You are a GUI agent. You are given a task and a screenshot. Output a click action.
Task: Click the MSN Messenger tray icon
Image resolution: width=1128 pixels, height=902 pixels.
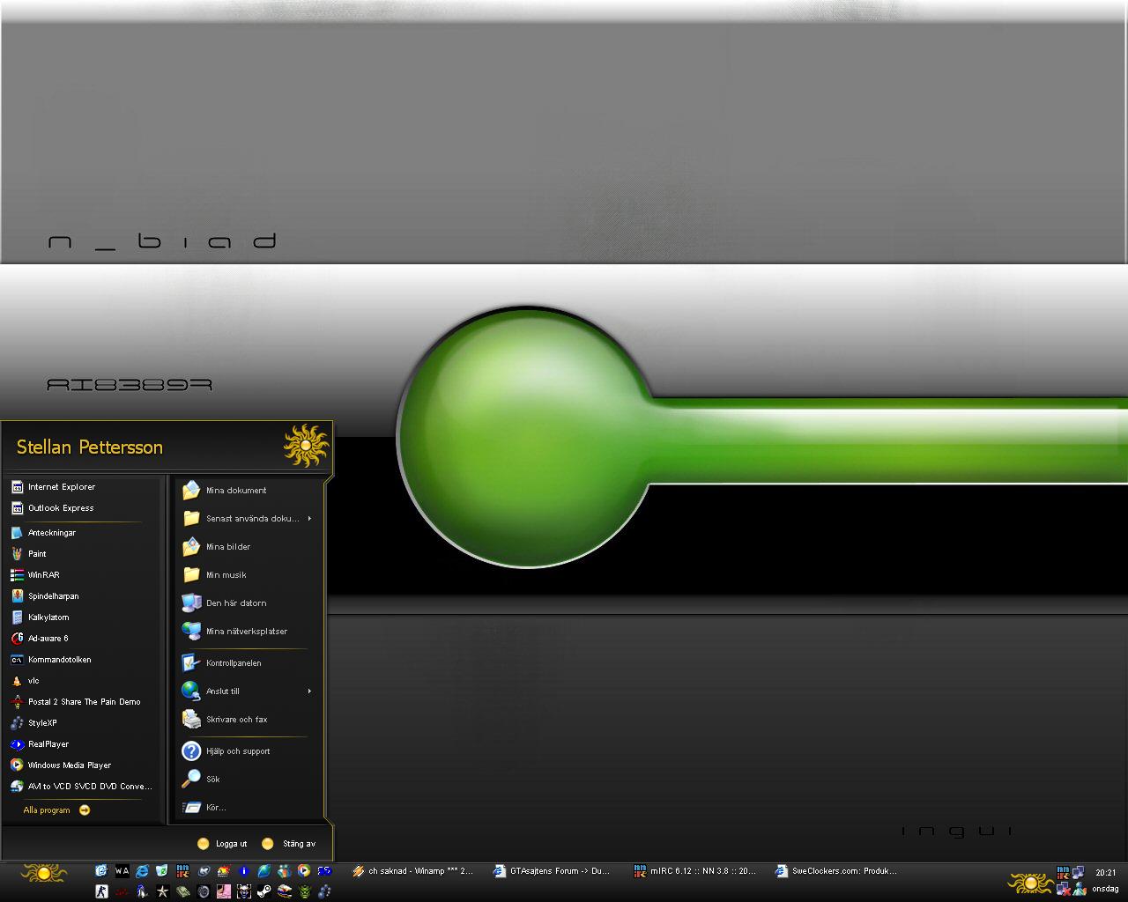1080,889
